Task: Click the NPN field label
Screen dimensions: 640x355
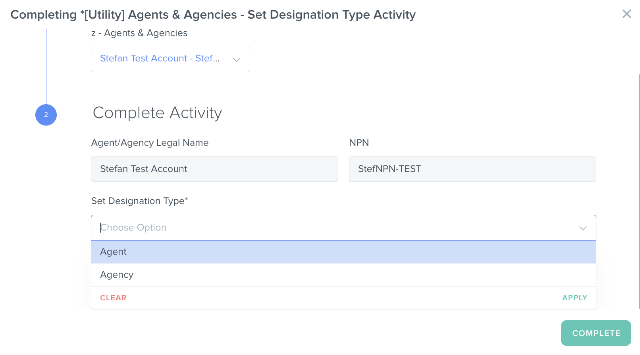Action: tap(359, 143)
